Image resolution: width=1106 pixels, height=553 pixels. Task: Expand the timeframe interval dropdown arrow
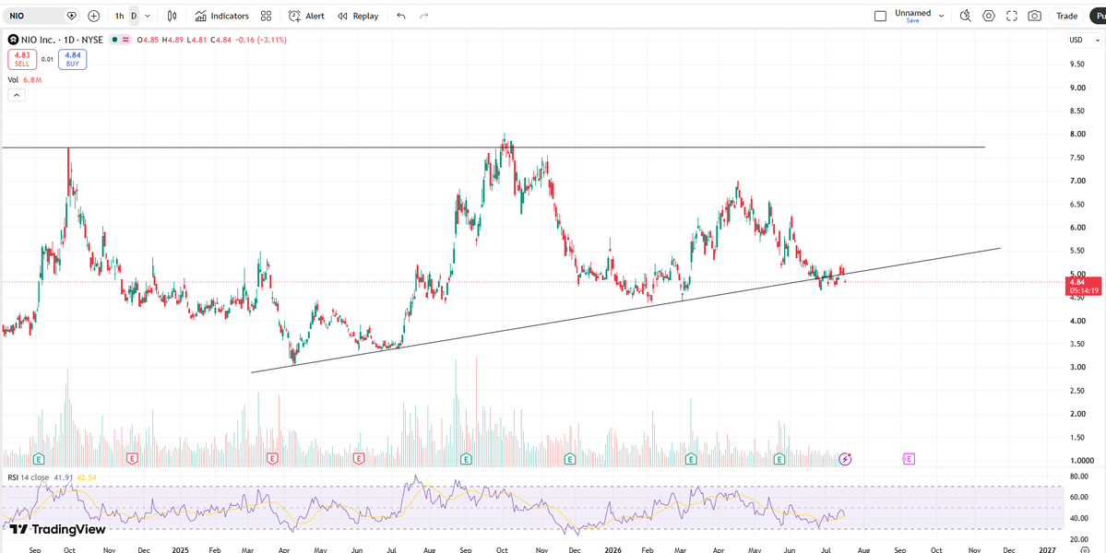148,16
